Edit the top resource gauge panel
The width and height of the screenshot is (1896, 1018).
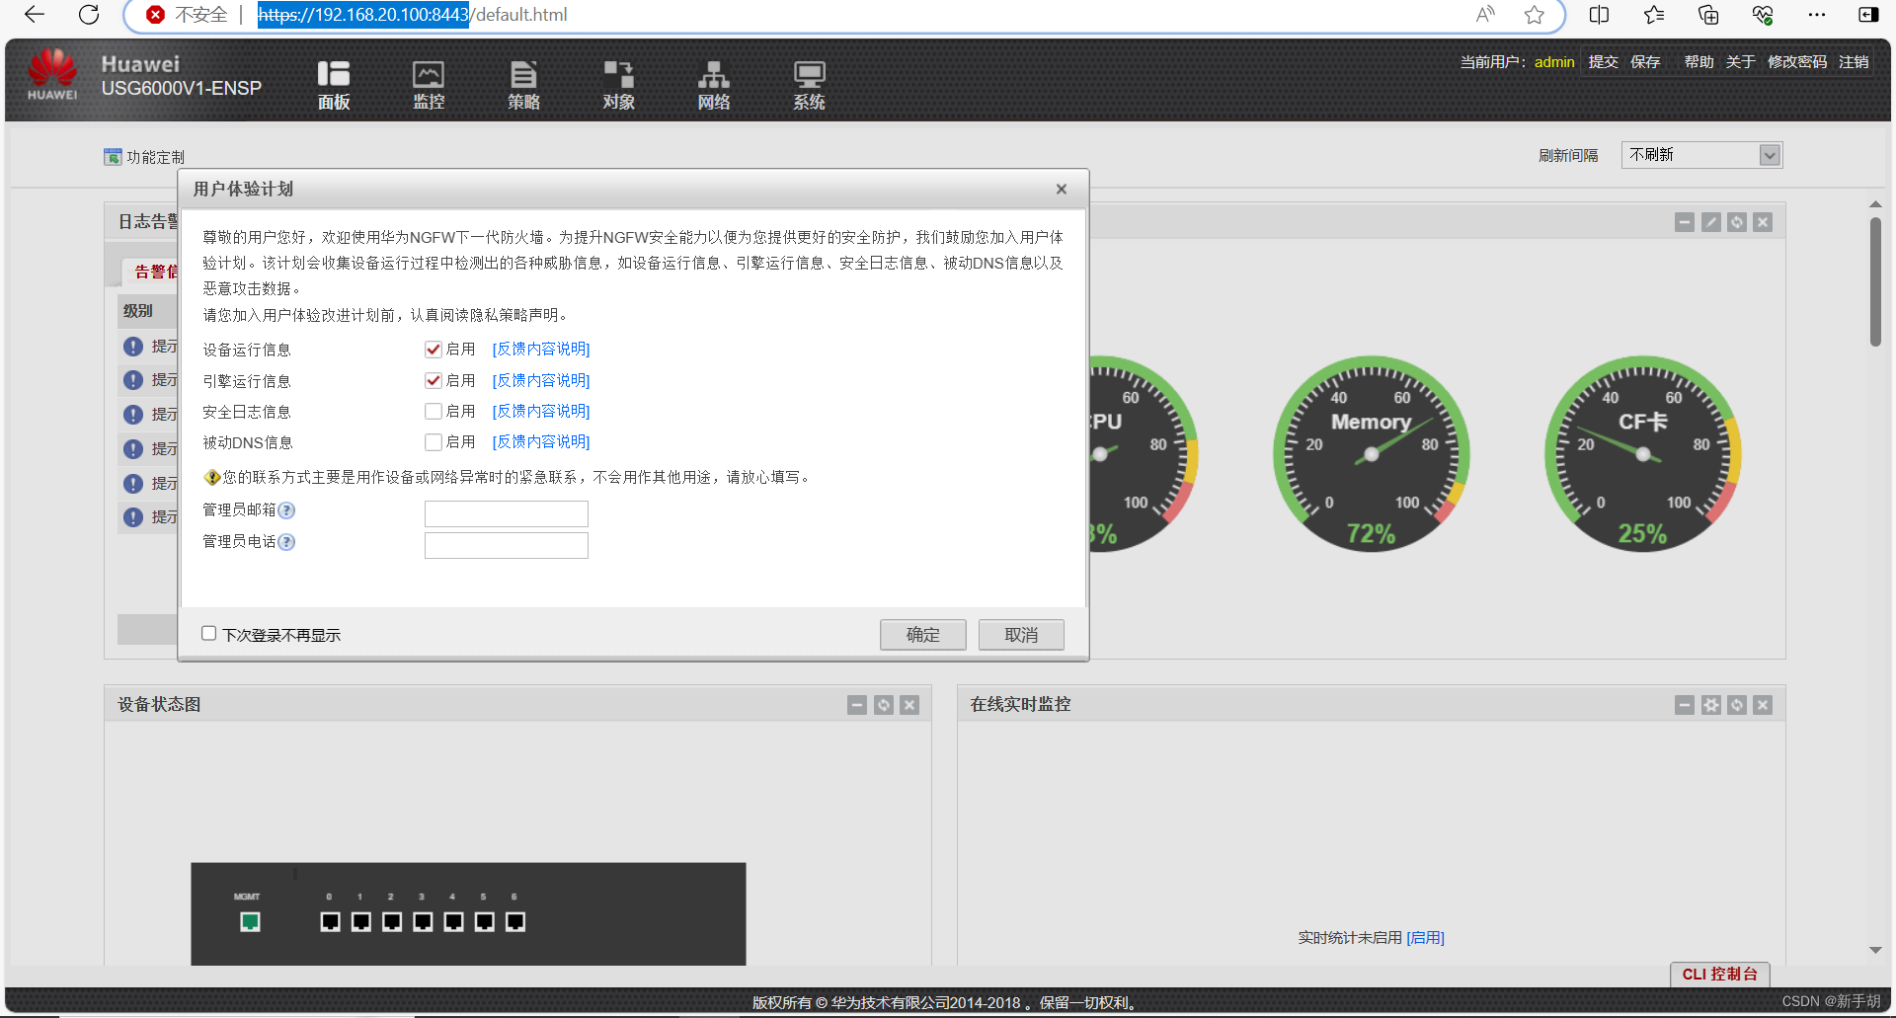tap(1711, 222)
